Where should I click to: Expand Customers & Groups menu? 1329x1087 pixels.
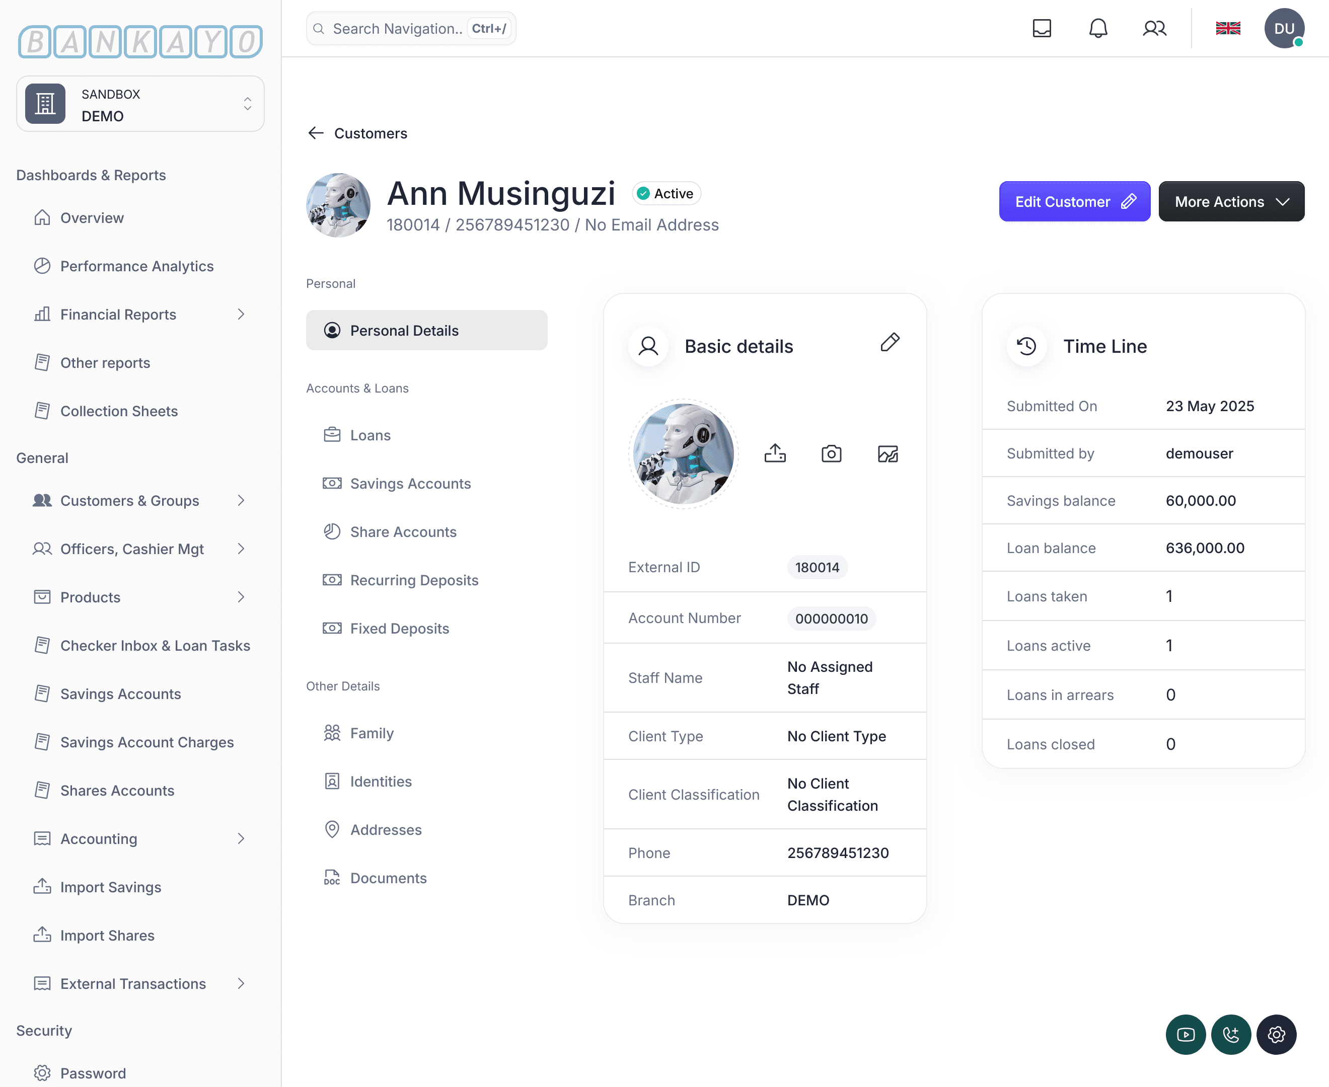(x=139, y=500)
